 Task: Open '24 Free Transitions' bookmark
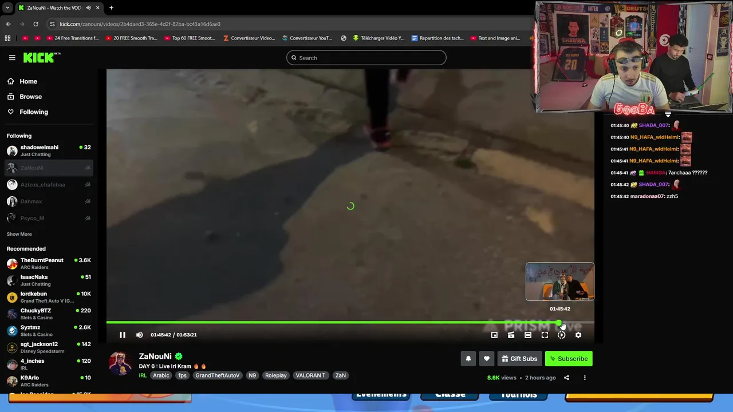coord(72,38)
